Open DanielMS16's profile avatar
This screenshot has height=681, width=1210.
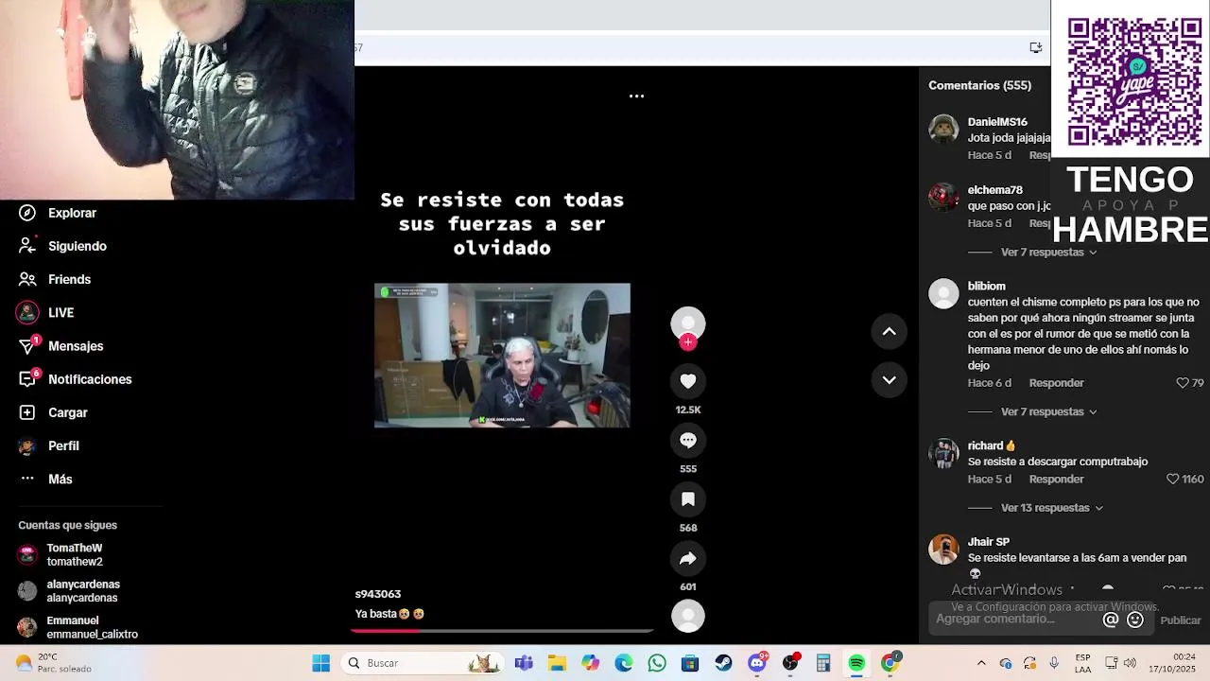943,129
